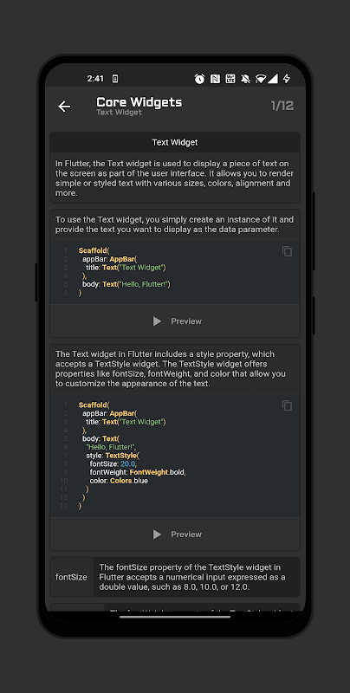This screenshot has width=350, height=693.
Task: Tap the page counter 1/12
Action: point(282,106)
